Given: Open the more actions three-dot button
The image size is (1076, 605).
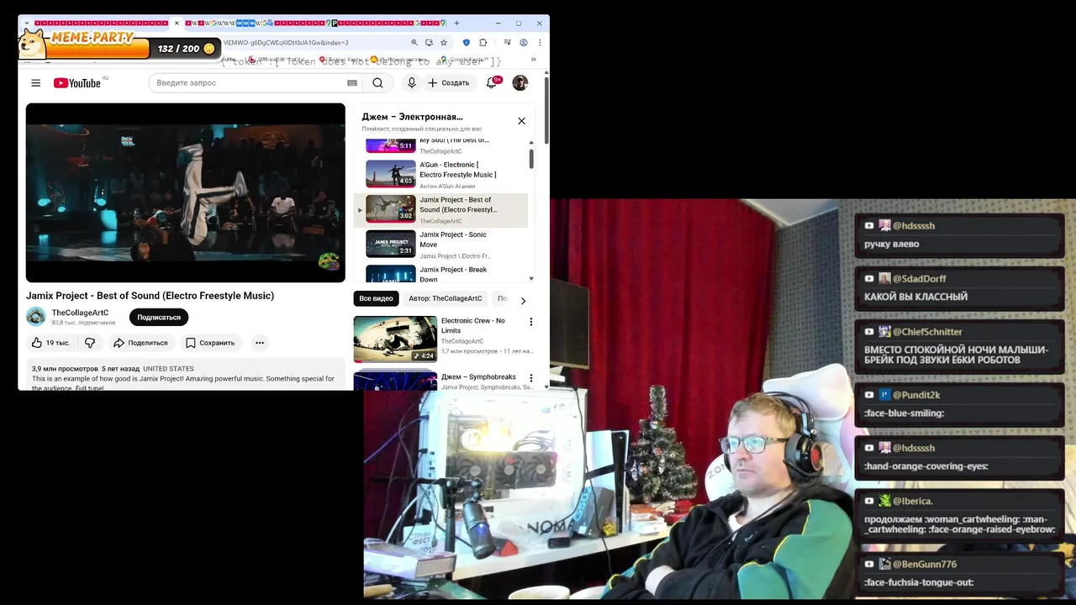Looking at the screenshot, I should tap(260, 343).
